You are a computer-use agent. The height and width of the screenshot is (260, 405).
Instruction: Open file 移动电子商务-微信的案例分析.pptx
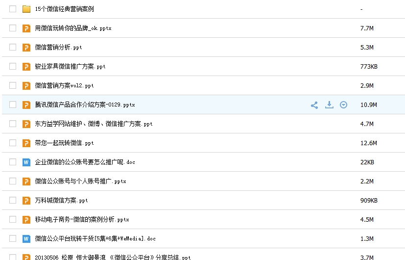[x=82, y=220]
